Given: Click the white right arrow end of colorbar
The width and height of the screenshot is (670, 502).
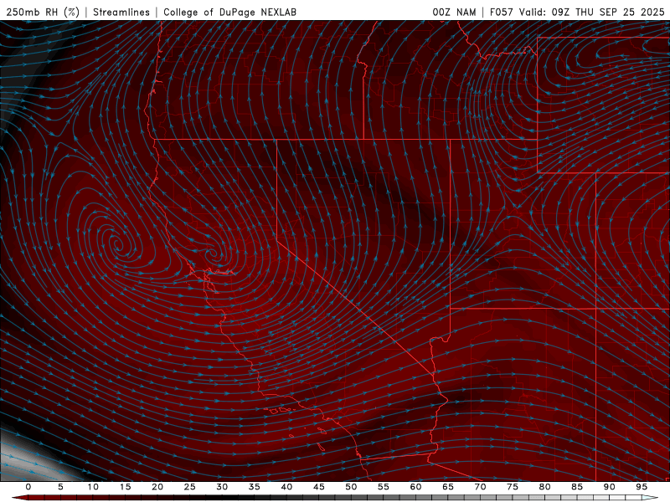Looking at the screenshot, I should tap(650, 498).
